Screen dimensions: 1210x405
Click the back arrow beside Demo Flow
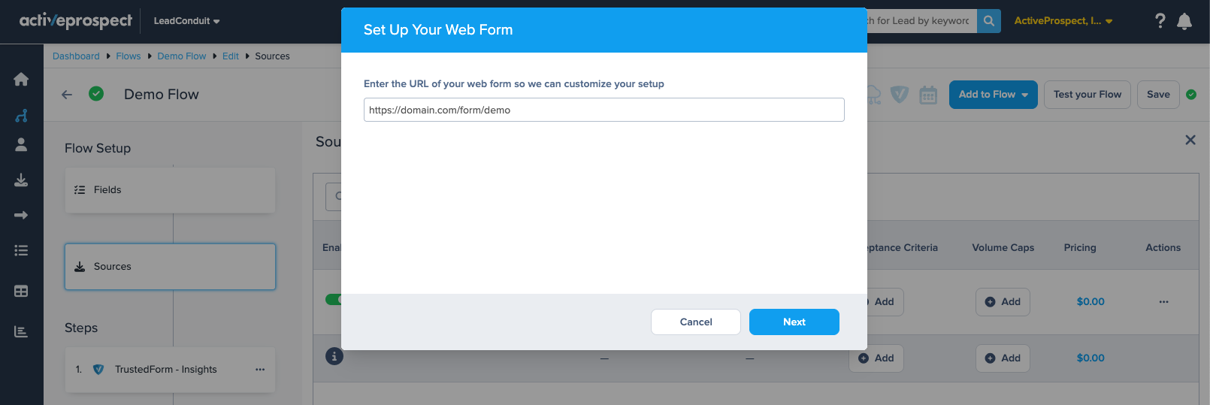coord(67,95)
